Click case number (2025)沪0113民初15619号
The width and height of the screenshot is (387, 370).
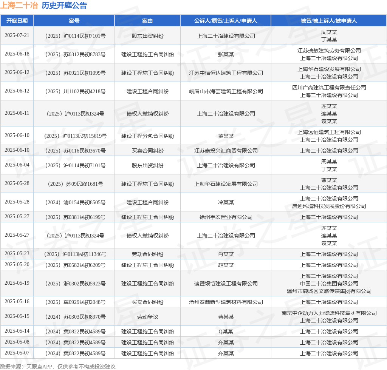(75, 136)
